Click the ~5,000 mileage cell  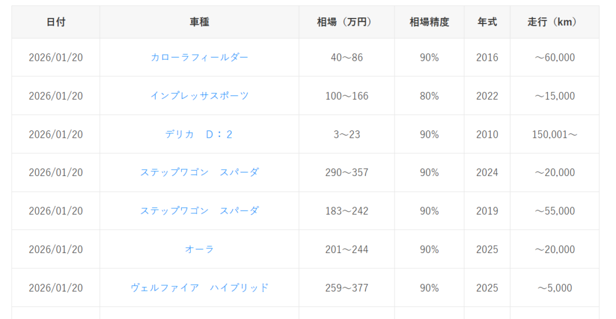point(554,288)
